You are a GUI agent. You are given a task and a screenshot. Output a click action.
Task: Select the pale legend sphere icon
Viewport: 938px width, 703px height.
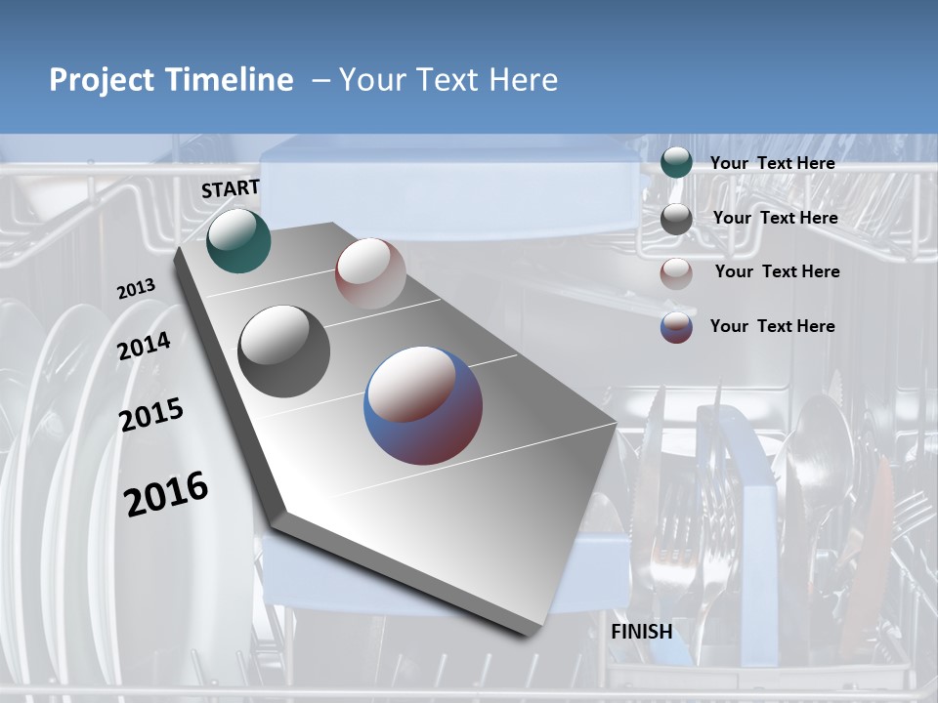pos(677,272)
